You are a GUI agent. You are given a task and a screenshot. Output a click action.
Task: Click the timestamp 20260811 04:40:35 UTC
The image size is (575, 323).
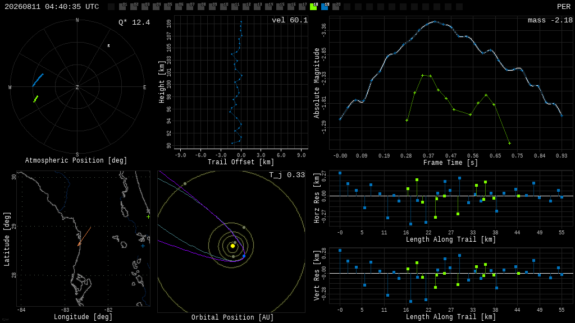(52, 7)
